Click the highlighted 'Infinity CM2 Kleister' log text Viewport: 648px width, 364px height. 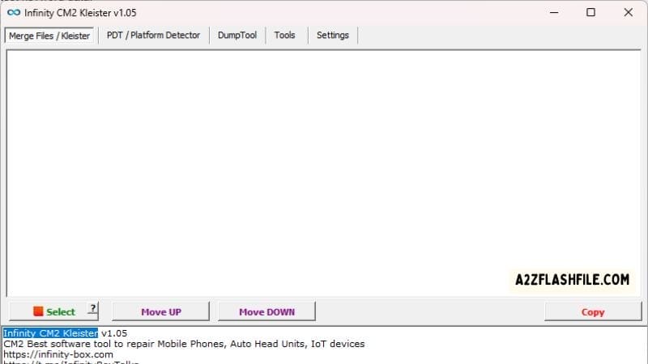point(50,333)
